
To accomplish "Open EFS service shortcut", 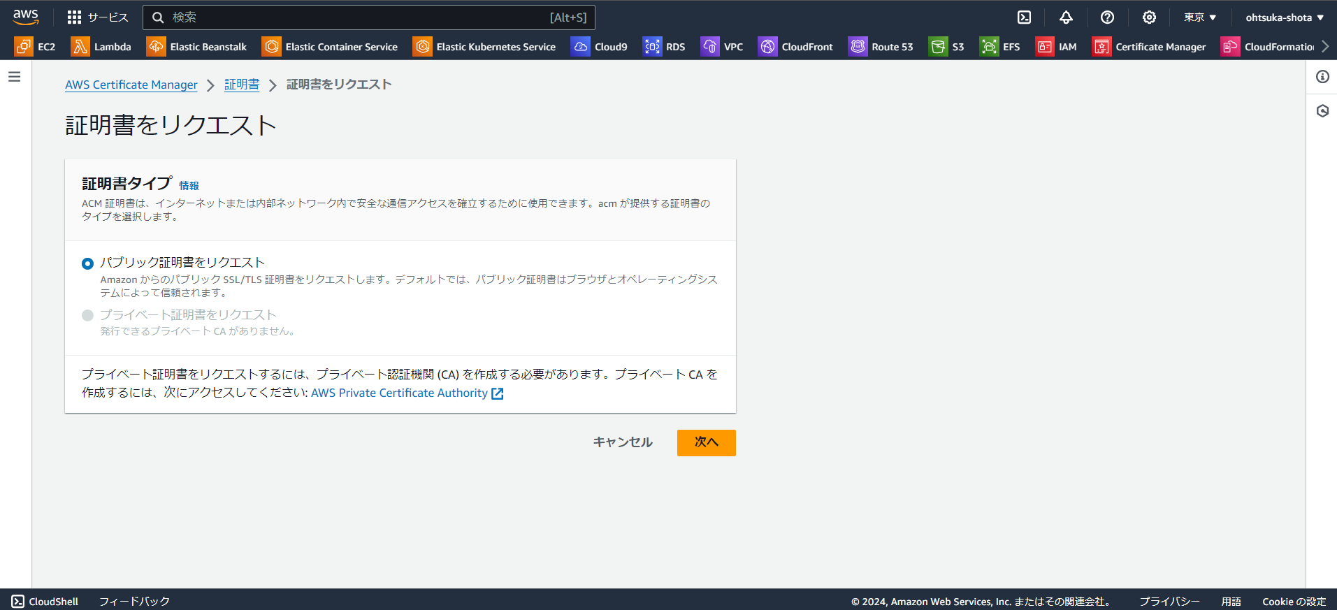I will (x=1000, y=47).
